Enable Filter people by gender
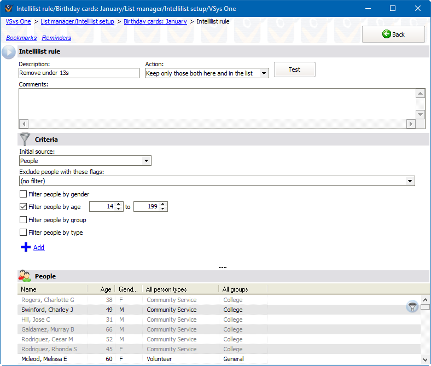Screen dimensions: 431x366 [x=23, y=194]
